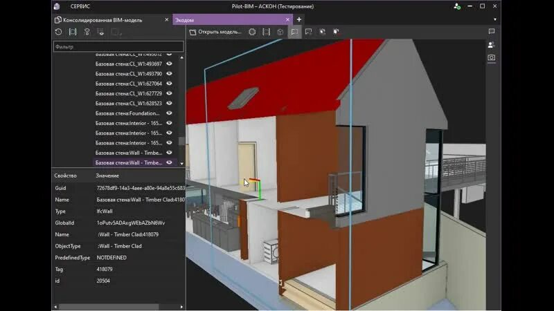Switch to the Экодом tab
The height and width of the screenshot is (311, 554).
point(232,20)
